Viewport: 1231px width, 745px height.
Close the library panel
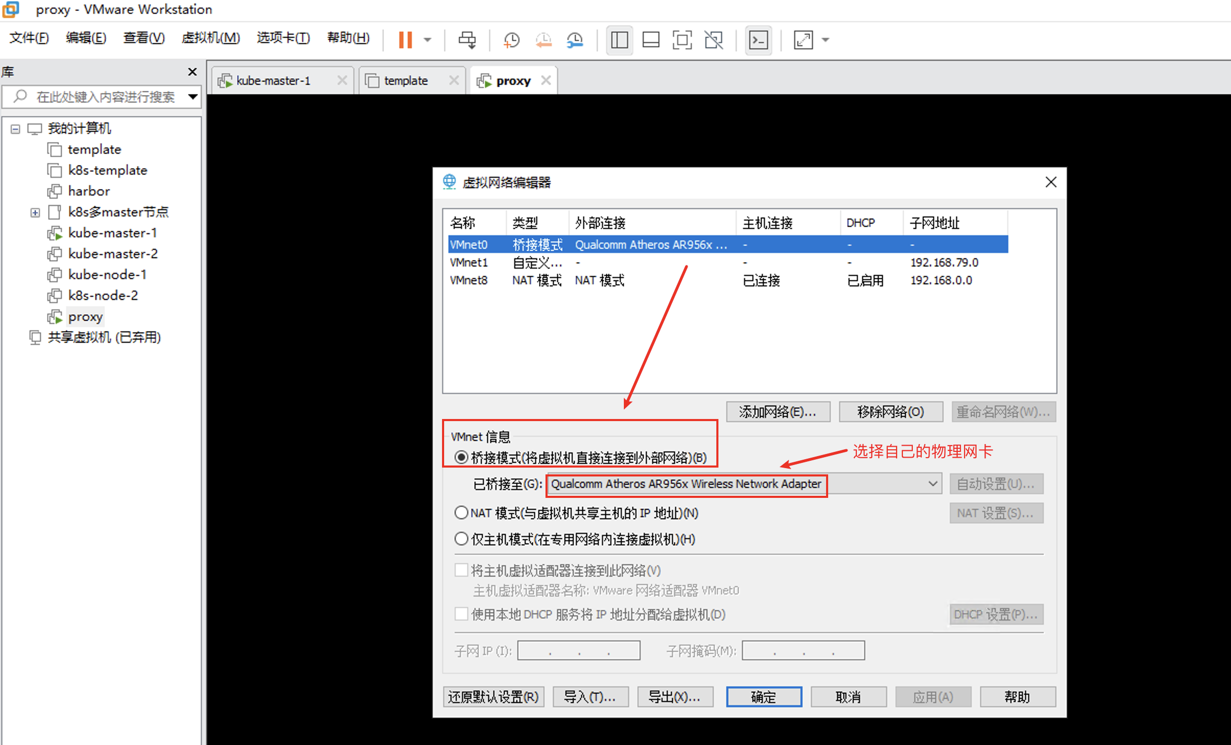click(192, 72)
